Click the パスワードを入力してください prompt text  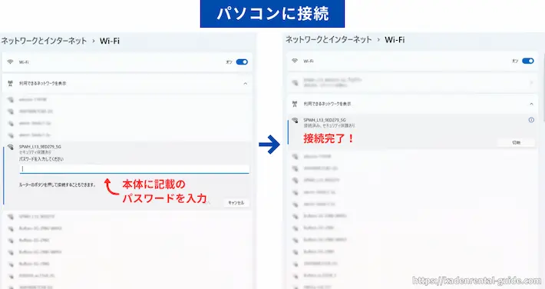coord(41,159)
